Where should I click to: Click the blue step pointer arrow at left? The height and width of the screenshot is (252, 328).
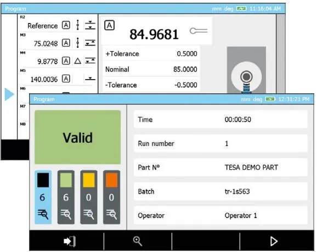click(x=9, y=94)
